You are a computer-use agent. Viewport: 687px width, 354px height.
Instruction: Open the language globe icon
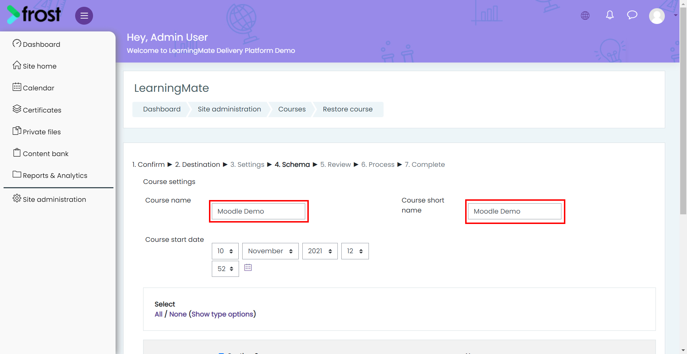(x=585, y=15)
